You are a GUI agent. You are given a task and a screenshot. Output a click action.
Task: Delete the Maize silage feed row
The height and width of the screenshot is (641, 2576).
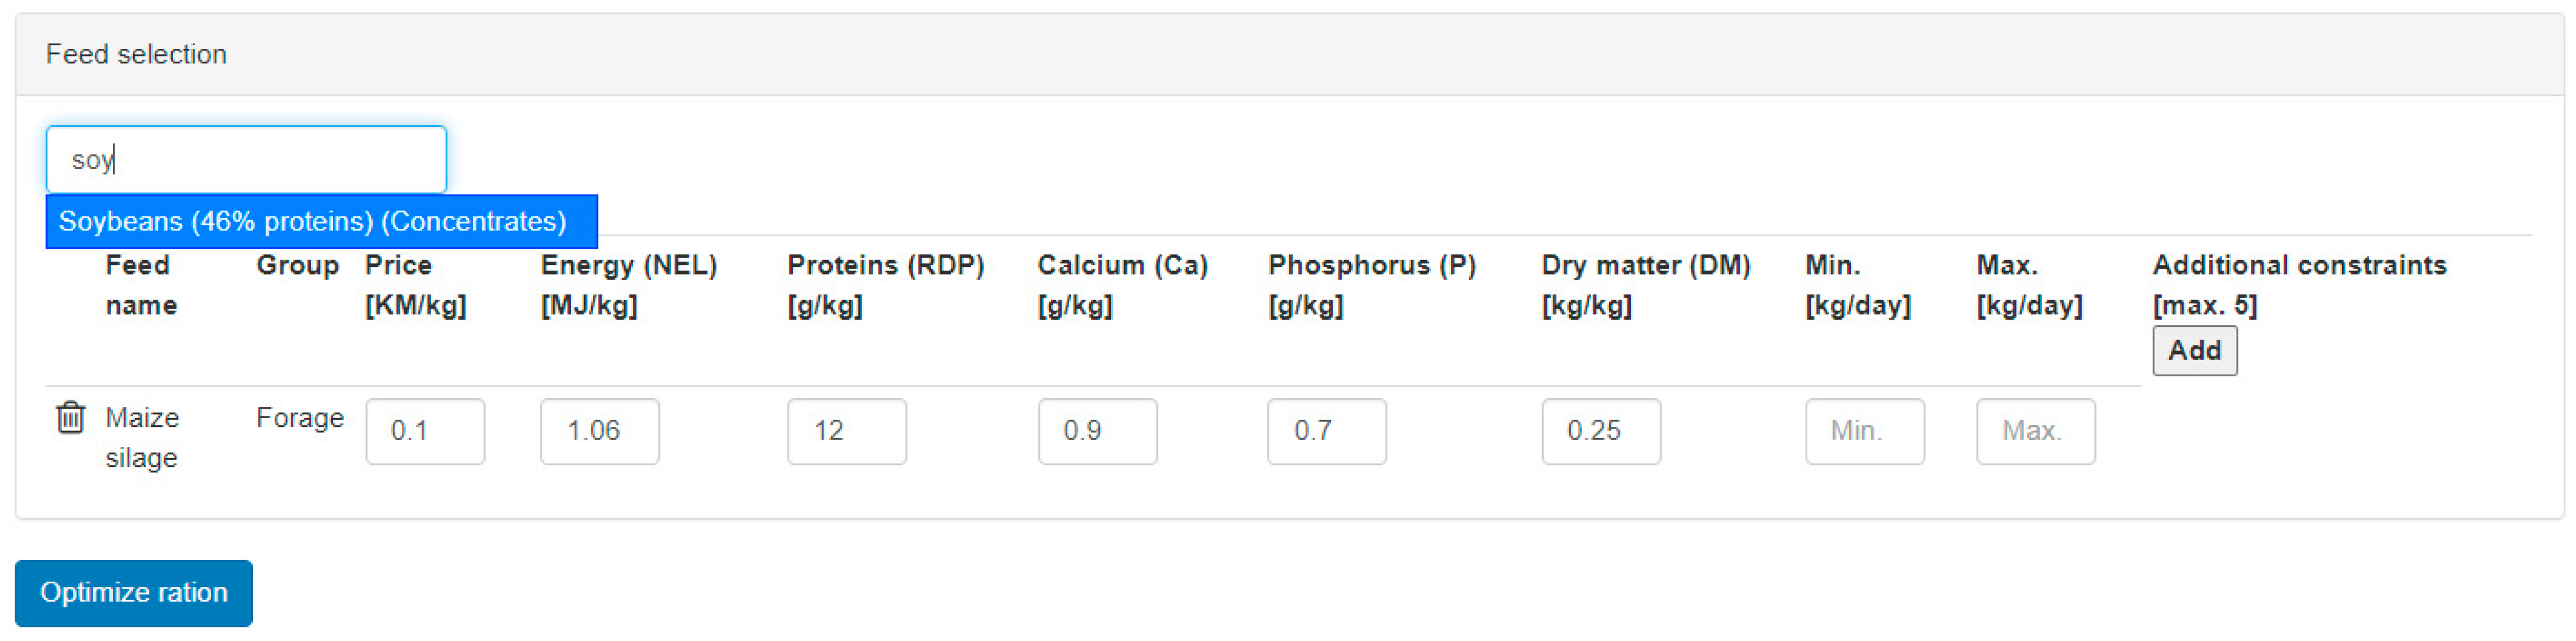pos(70,417)
